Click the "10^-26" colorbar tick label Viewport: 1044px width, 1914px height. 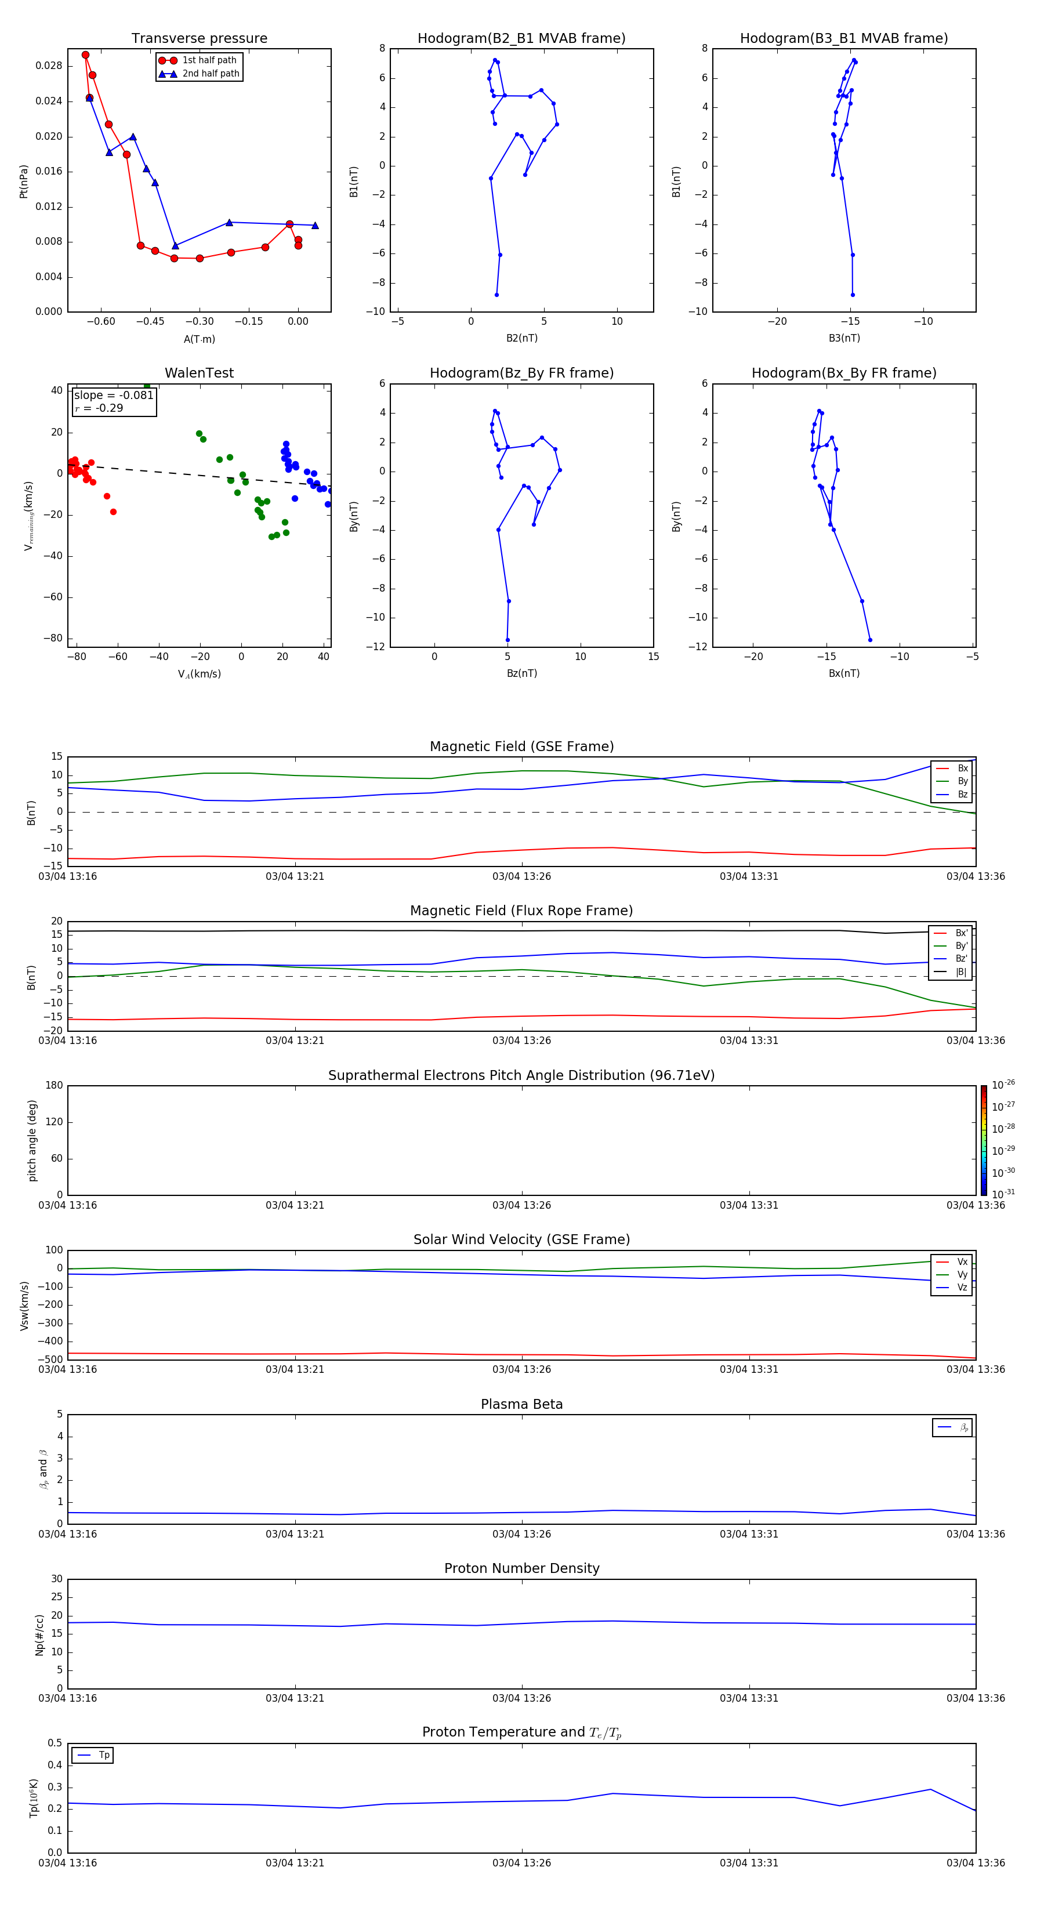click(1003, 1085)
